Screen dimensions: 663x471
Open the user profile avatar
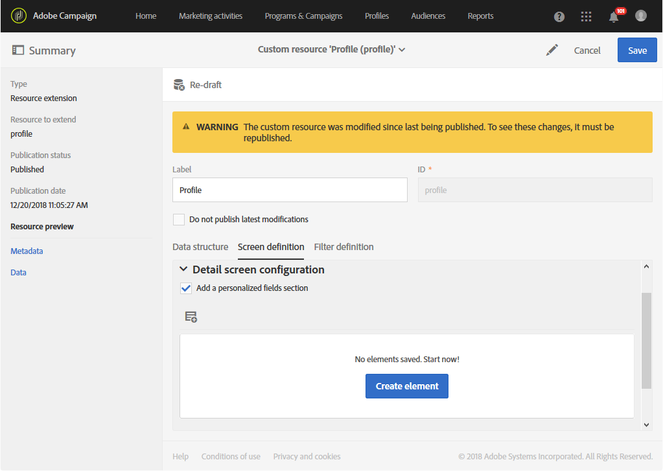click(641, 16)
